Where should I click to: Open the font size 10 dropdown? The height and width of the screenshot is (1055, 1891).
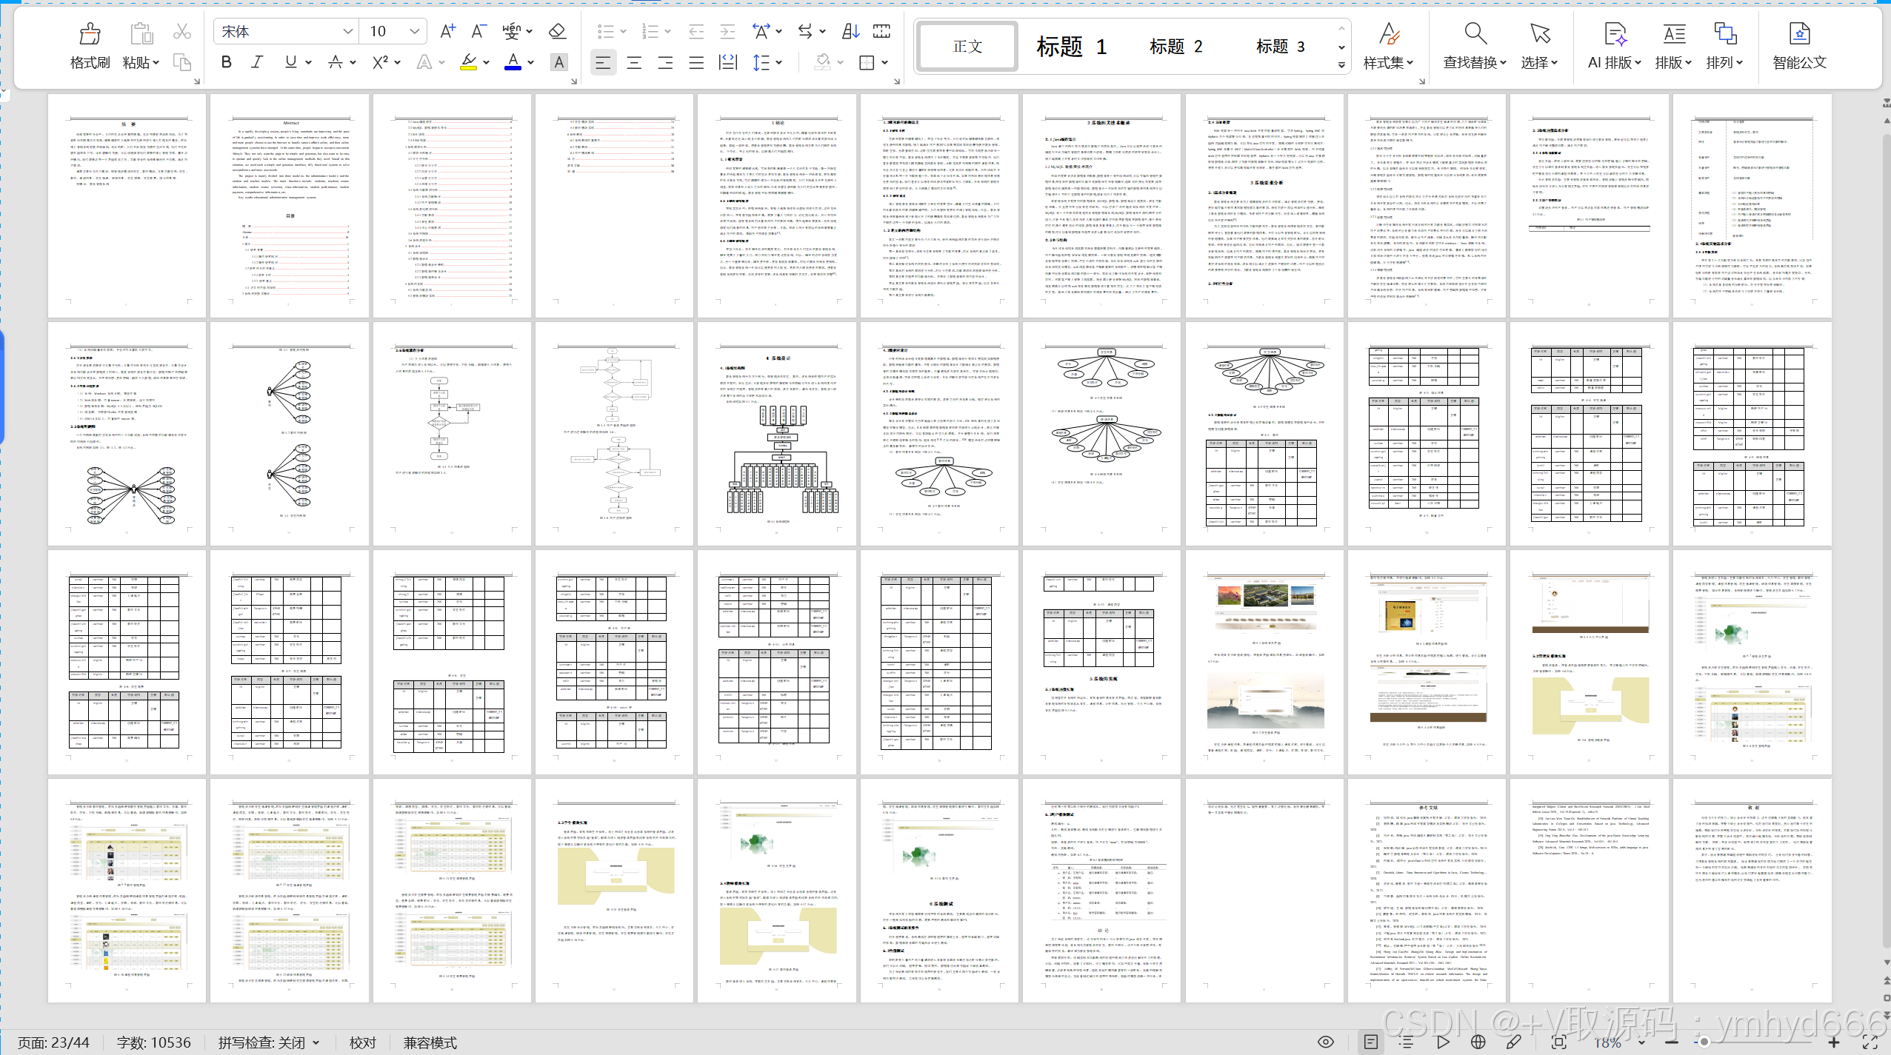pos(414,31)
